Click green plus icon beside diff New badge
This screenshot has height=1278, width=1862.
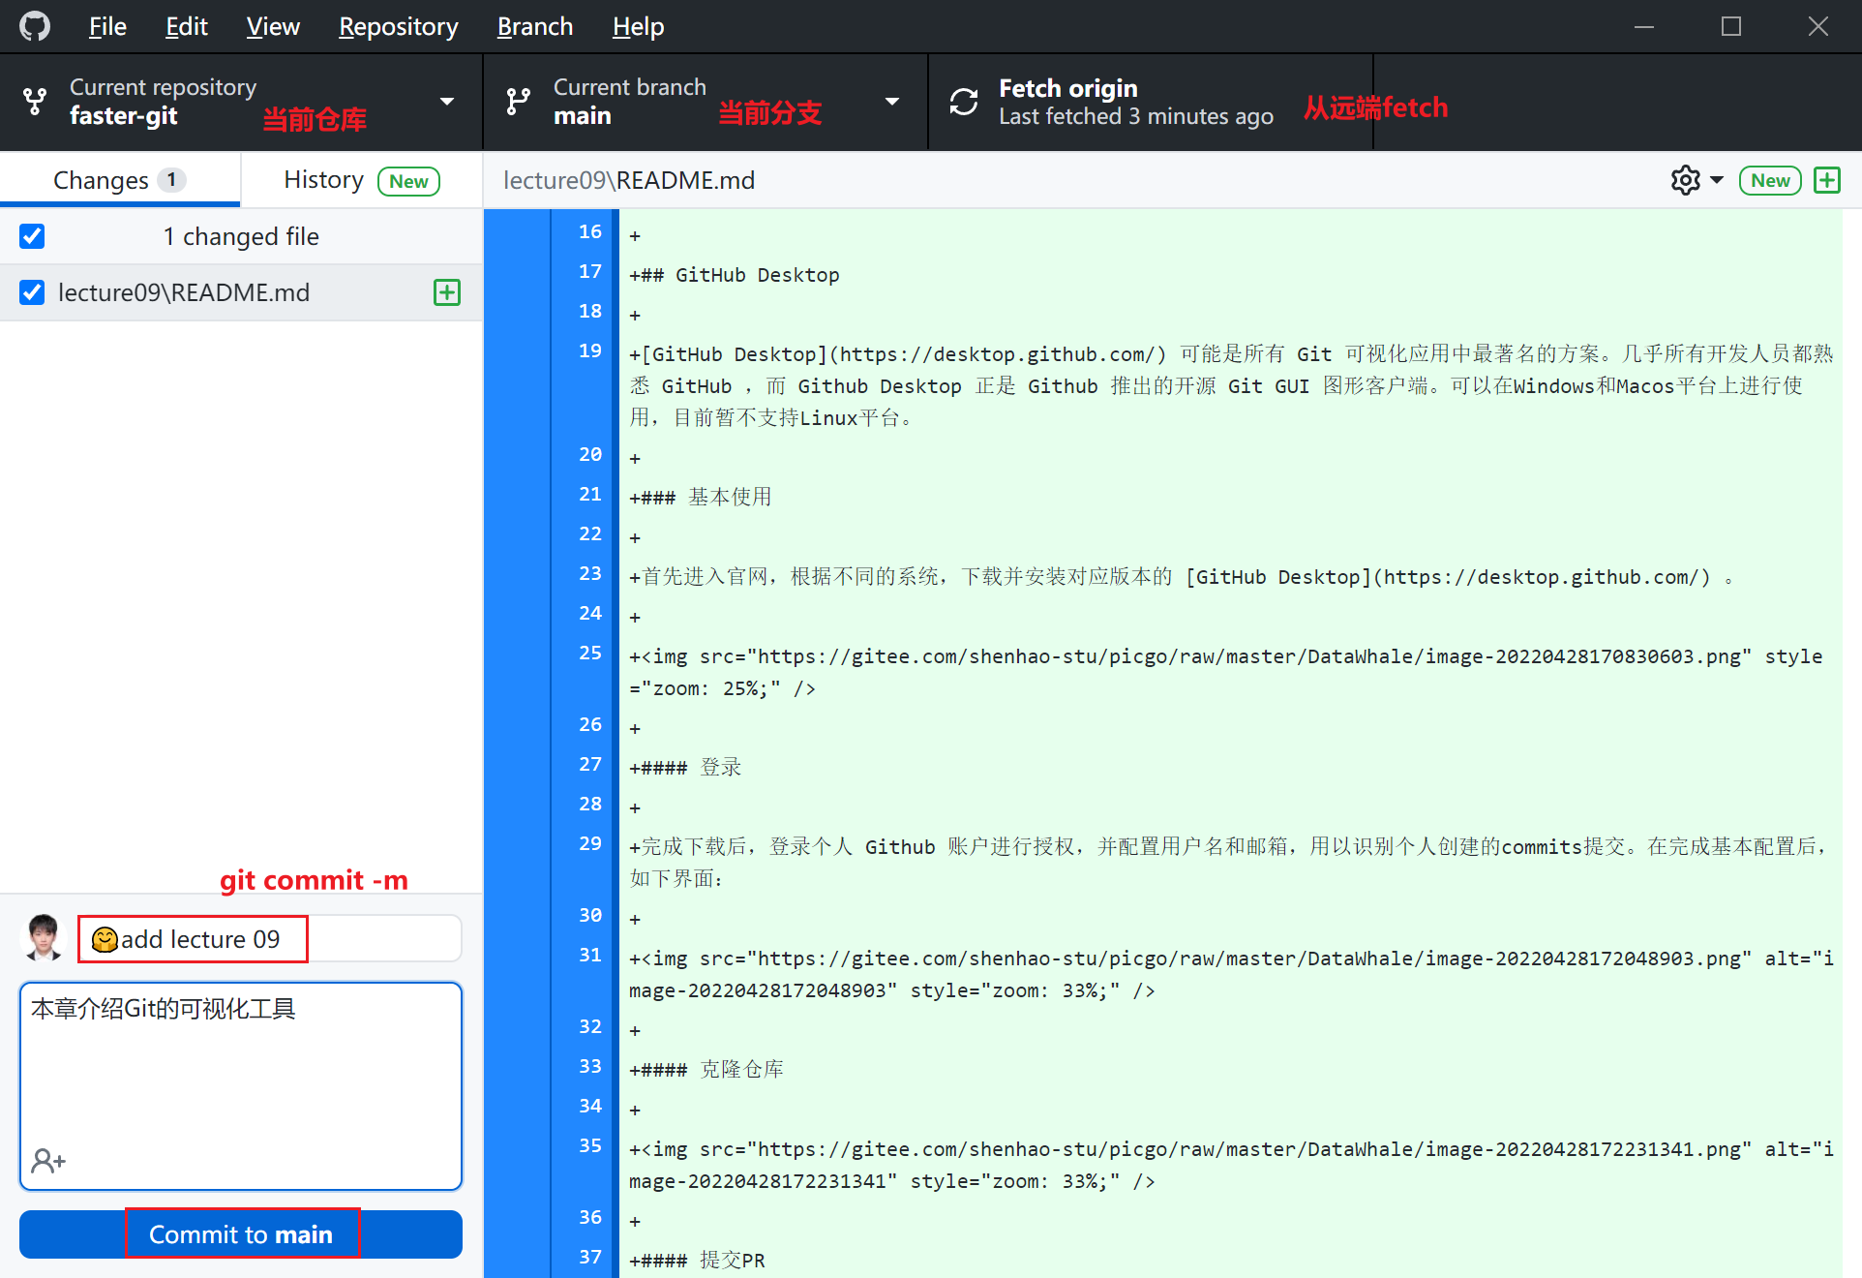(x=1827, y=180)
